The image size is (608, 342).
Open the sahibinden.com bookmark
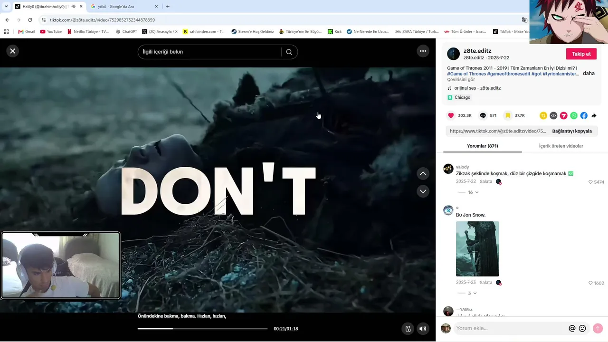(x=204, y=32)
